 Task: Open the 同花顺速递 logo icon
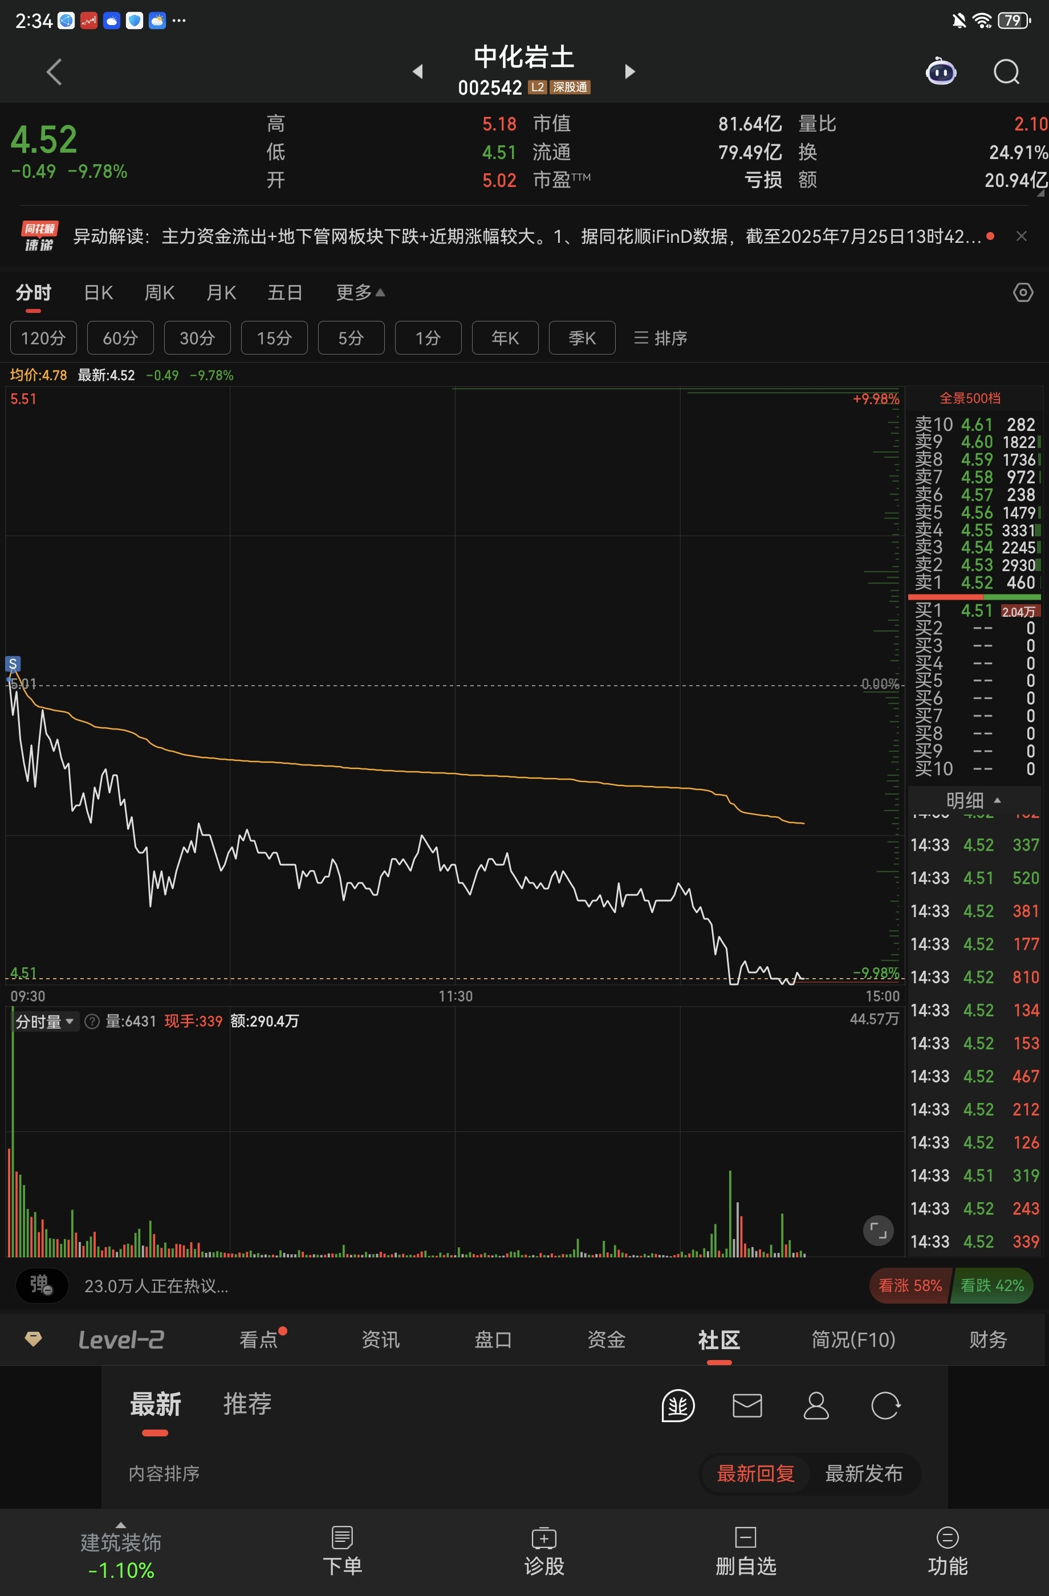(39, 236)
